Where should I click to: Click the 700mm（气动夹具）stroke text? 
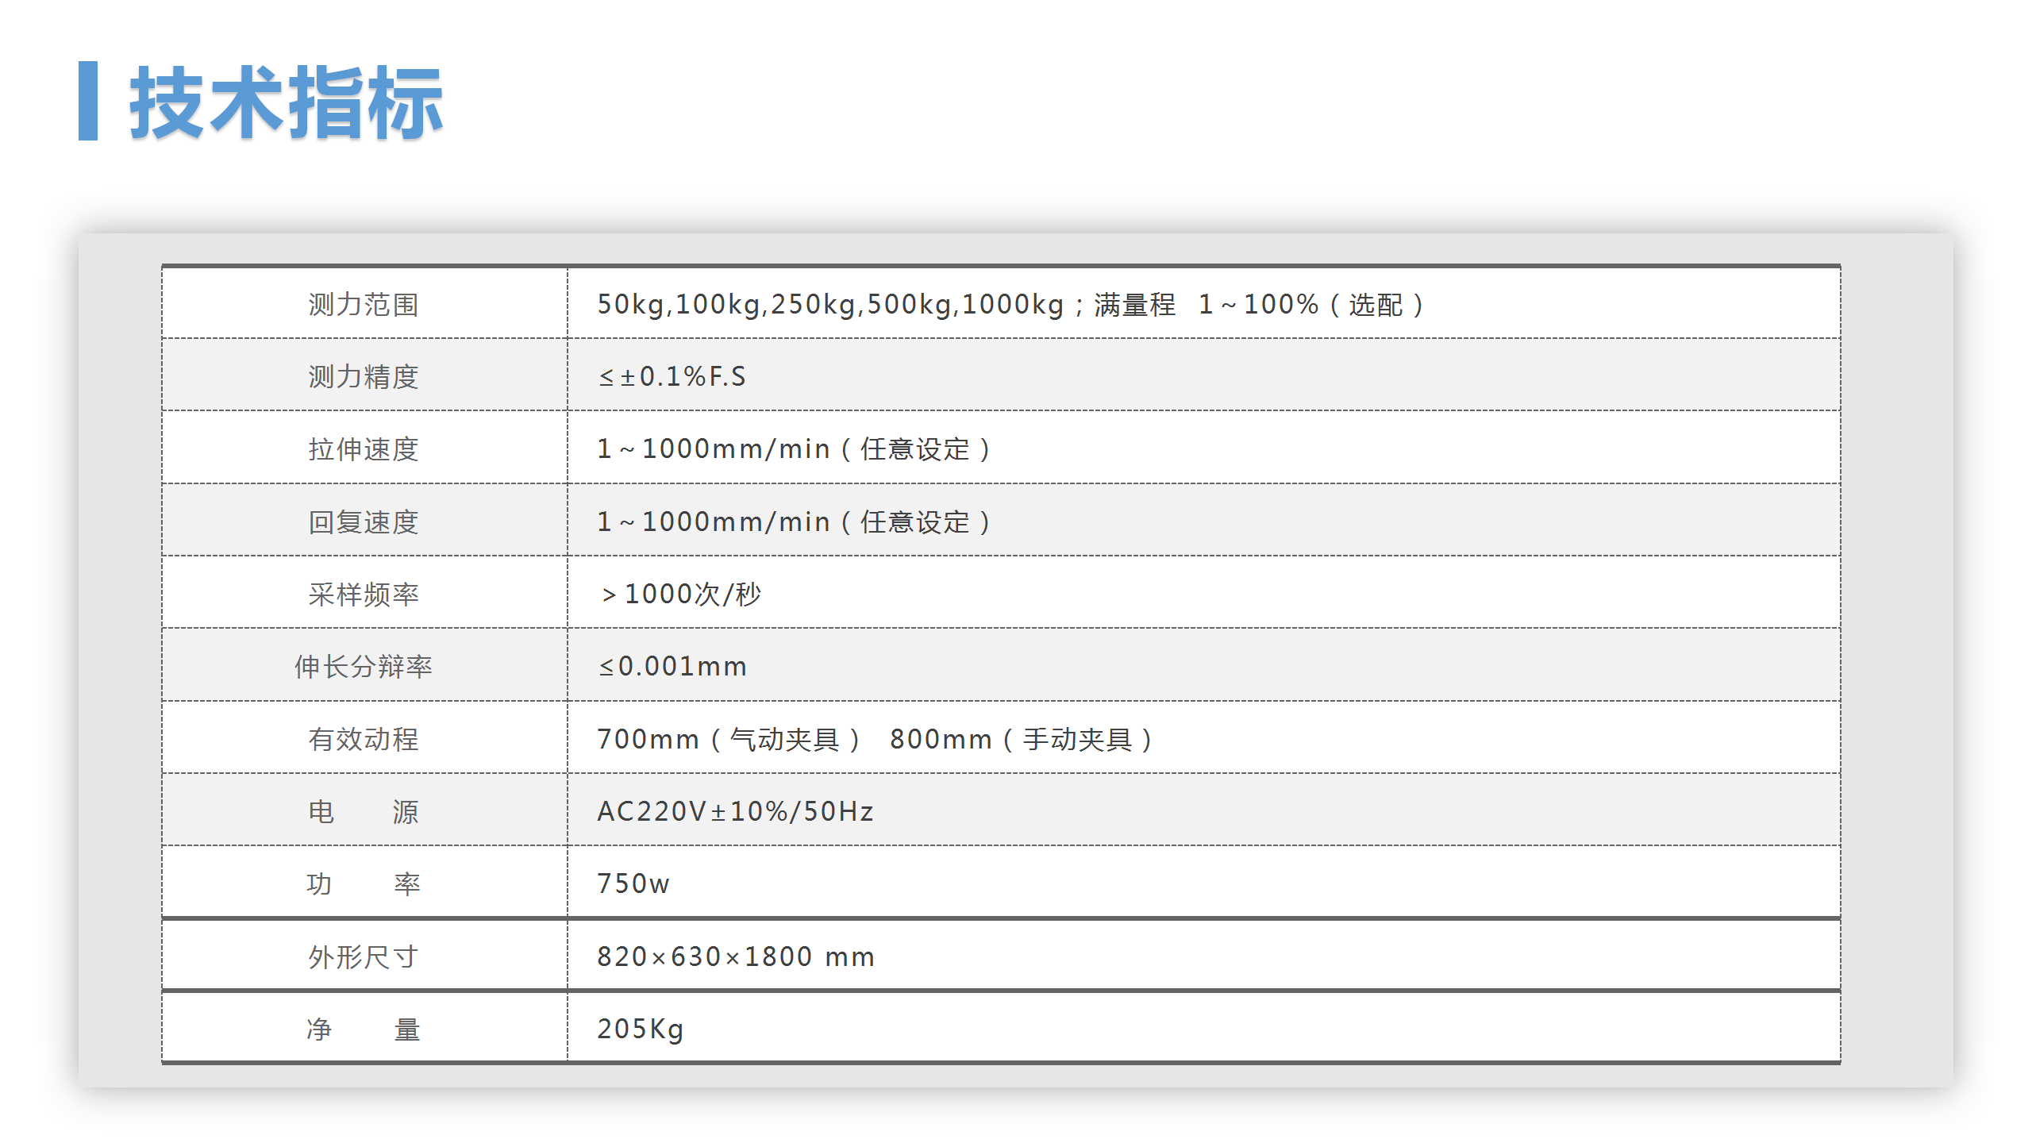[x=729, y=739]
